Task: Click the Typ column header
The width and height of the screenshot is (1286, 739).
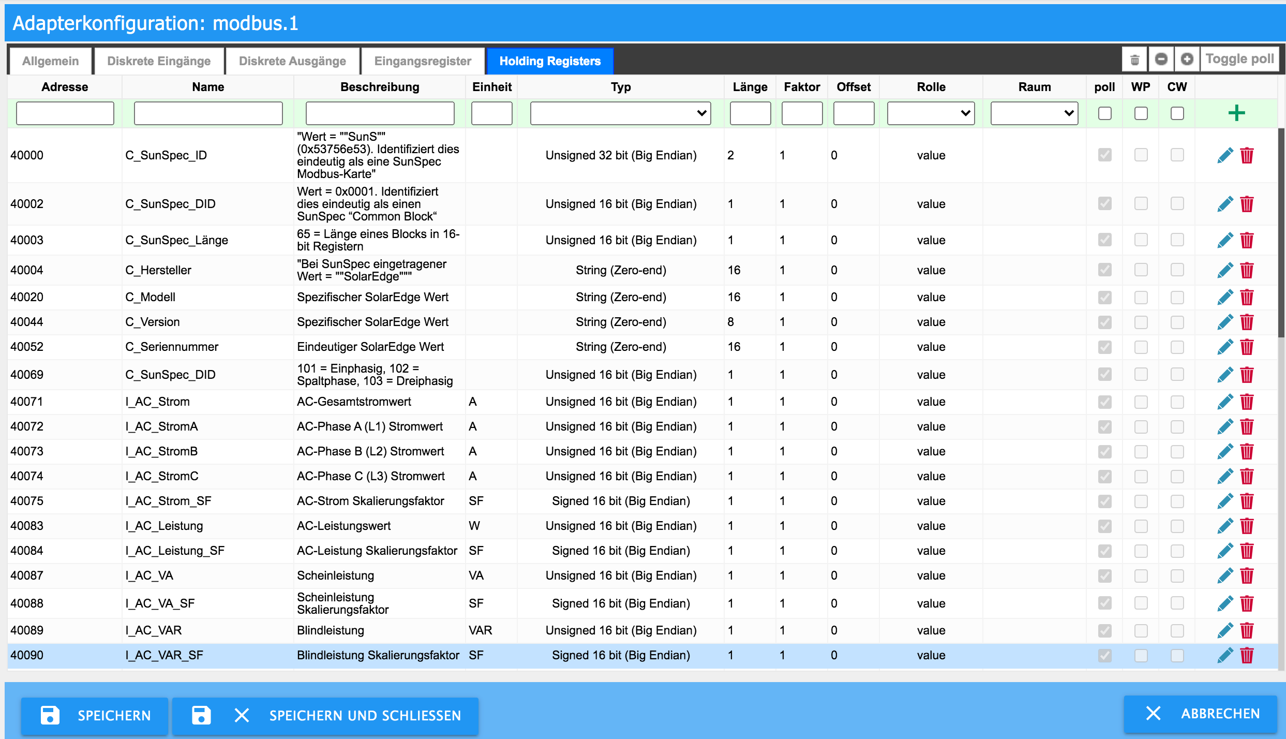Action: tap(621, 87)
